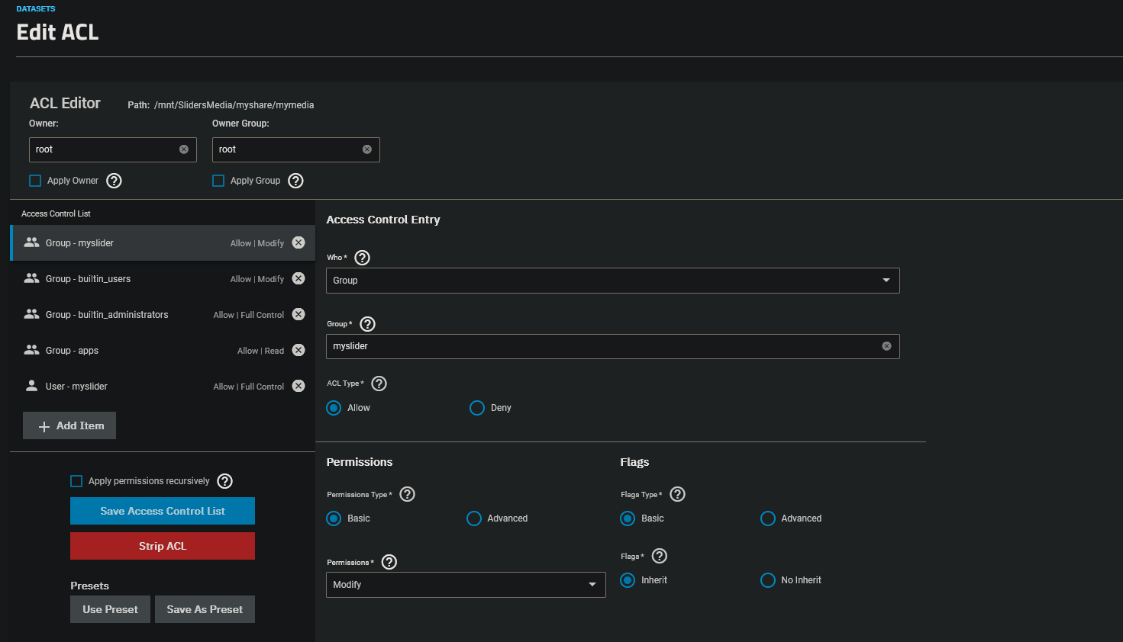Open help for the Who field
Image resolution: width=1123 pixels, height=642 pixels.
click(x=363, y=258)
